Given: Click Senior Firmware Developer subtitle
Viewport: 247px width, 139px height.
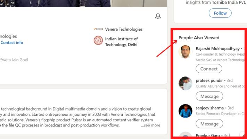Looking at the screenshot, I should (x=220, y=114).
